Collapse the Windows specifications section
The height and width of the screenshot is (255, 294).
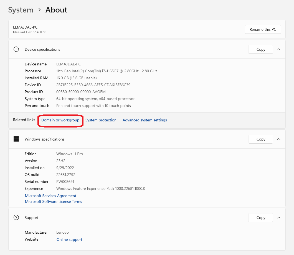click(279, 139)
